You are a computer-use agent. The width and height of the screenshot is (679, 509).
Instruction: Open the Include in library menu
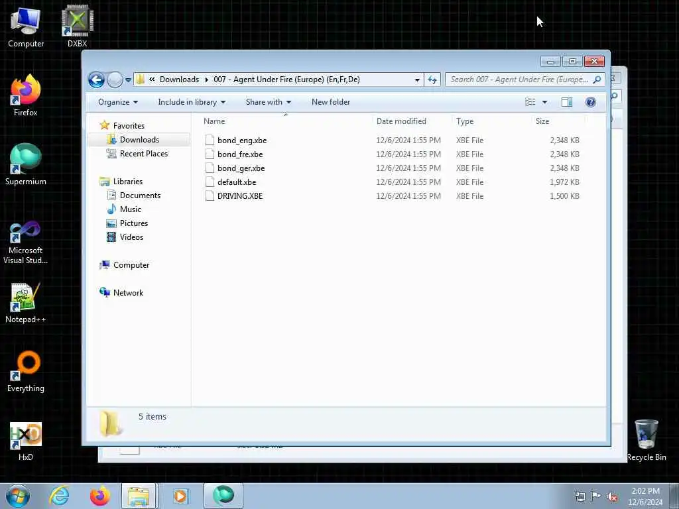pos(192,102)
